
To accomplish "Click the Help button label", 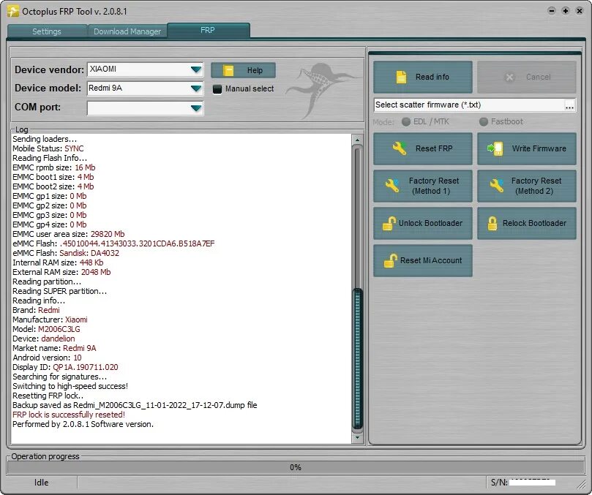I will tap(255, 70).
